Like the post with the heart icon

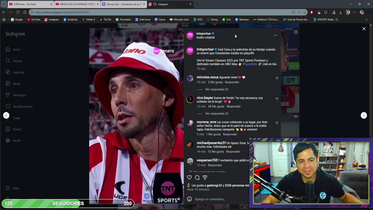click(189, 177)
